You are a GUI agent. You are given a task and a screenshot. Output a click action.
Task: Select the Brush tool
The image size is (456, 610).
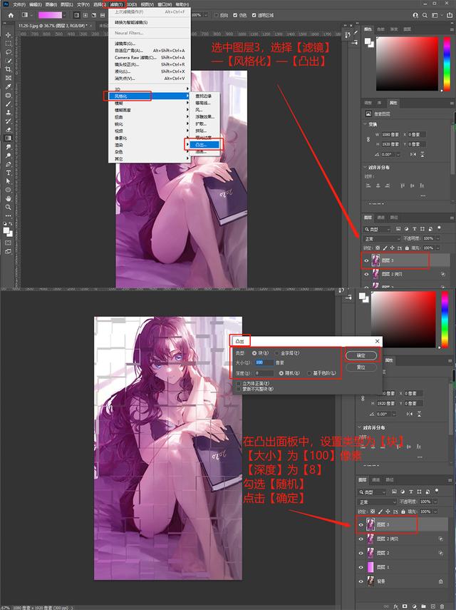(x=8, y=104)
